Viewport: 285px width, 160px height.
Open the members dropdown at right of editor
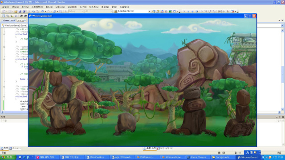(x=282, y=26)
